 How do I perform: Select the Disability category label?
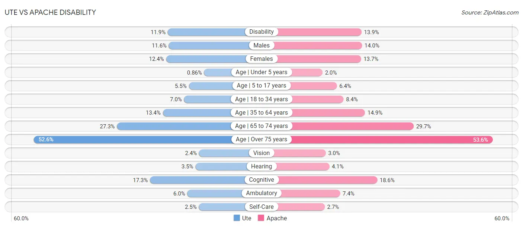(261, 32)
